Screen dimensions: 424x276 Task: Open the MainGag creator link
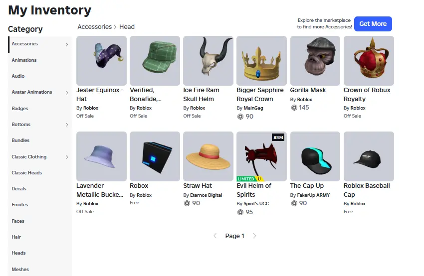(253, 108)
